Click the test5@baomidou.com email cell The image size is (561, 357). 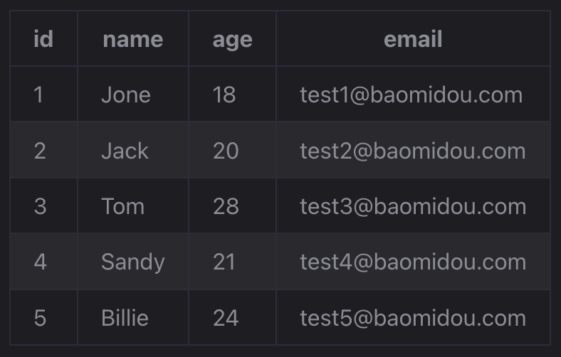pyautogui.click(x=413, y=317)
